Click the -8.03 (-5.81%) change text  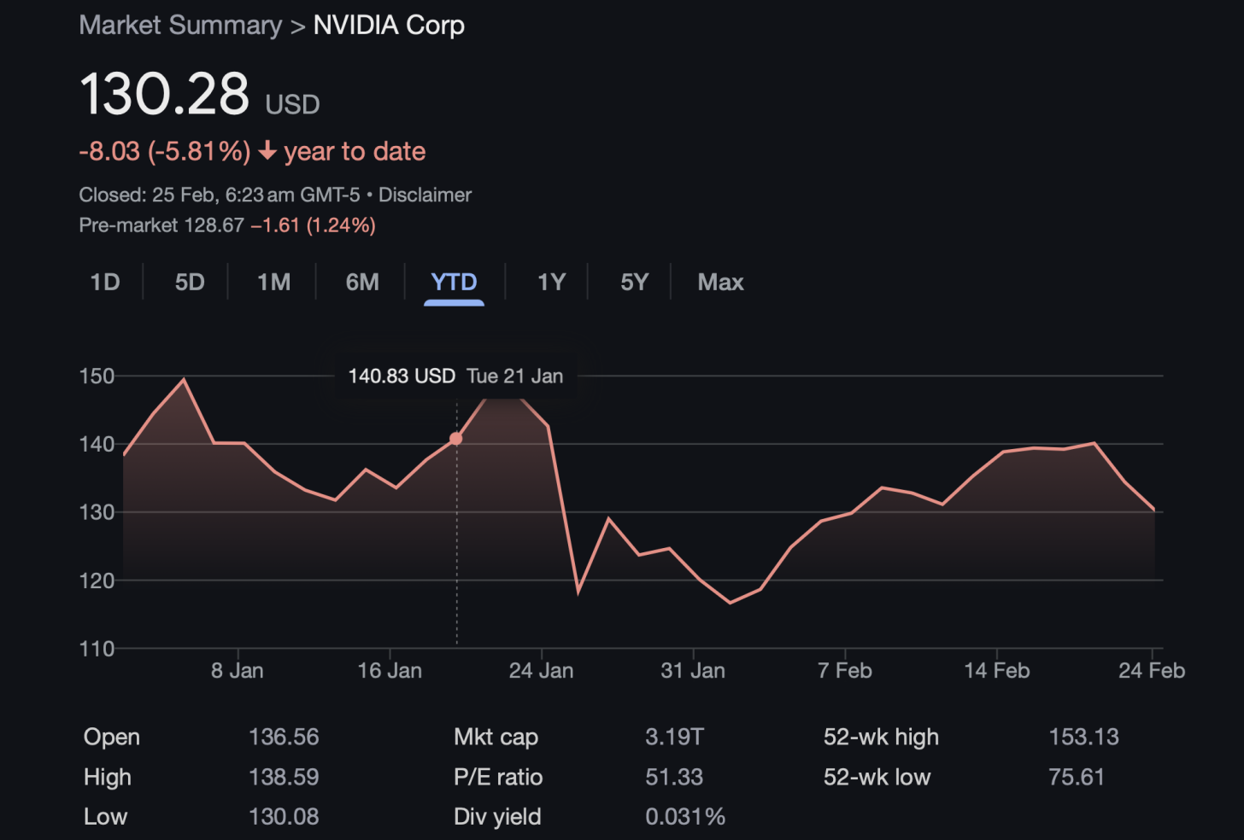click(x=165, y=151)
